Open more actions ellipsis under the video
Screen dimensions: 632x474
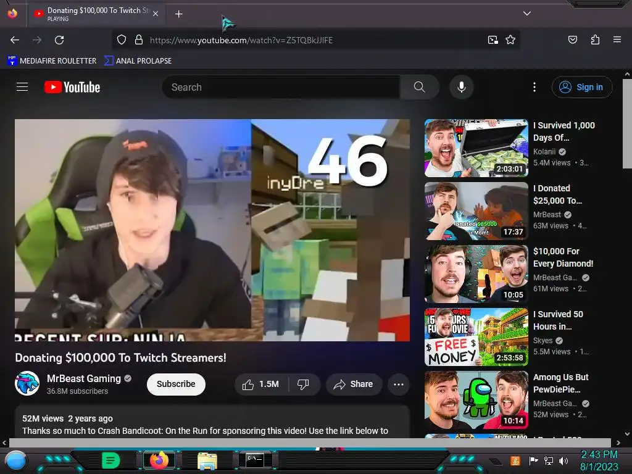tap(399, 384)
